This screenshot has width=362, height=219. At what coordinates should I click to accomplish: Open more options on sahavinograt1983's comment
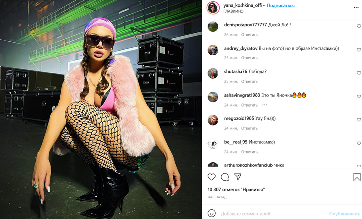click(x=265, y=105)
